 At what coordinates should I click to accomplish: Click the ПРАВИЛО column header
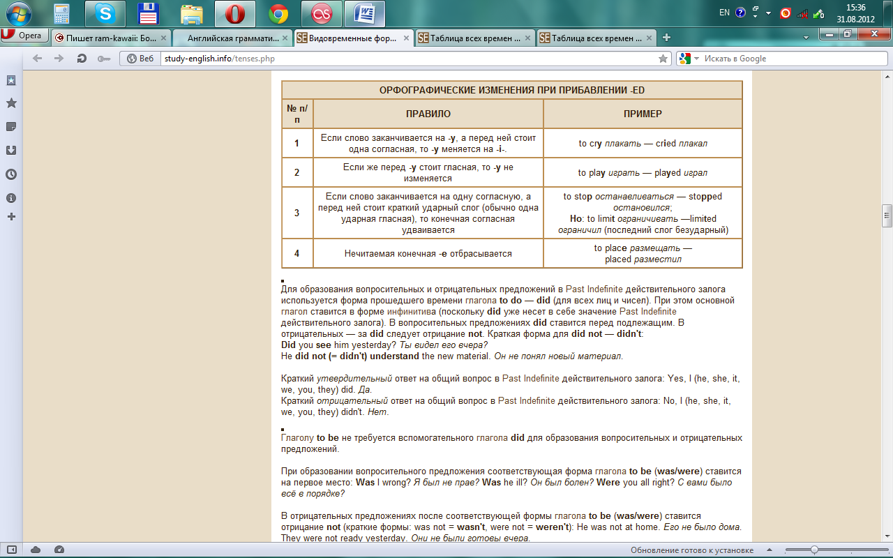(x=428, y=114)
